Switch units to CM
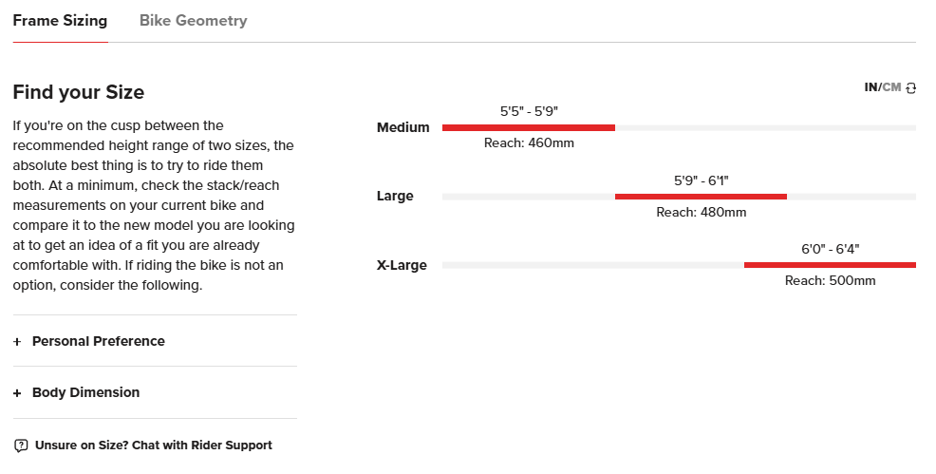Screen dimensions: 936x474 tap(891, 87)
